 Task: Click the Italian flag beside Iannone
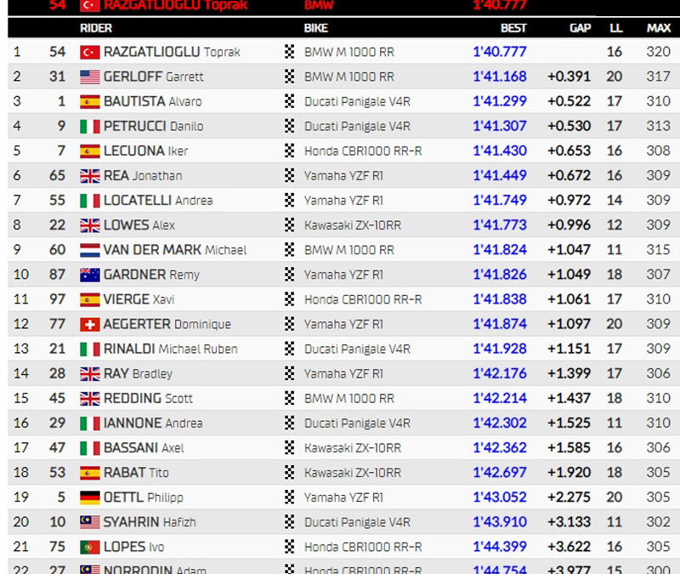[90, 423]
